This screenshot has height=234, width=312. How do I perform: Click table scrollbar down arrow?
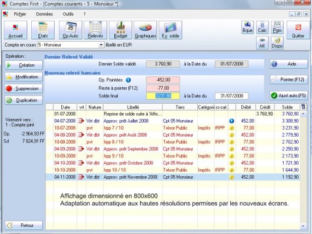pyautogui.click(x=303, y=226)
